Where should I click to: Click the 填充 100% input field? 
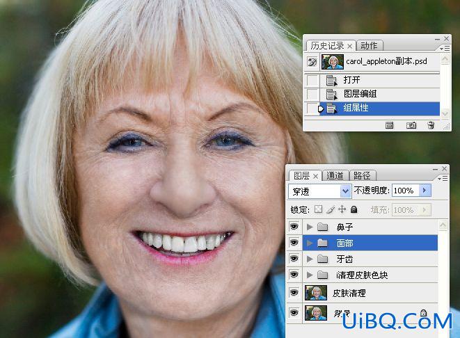pos(406,210)
